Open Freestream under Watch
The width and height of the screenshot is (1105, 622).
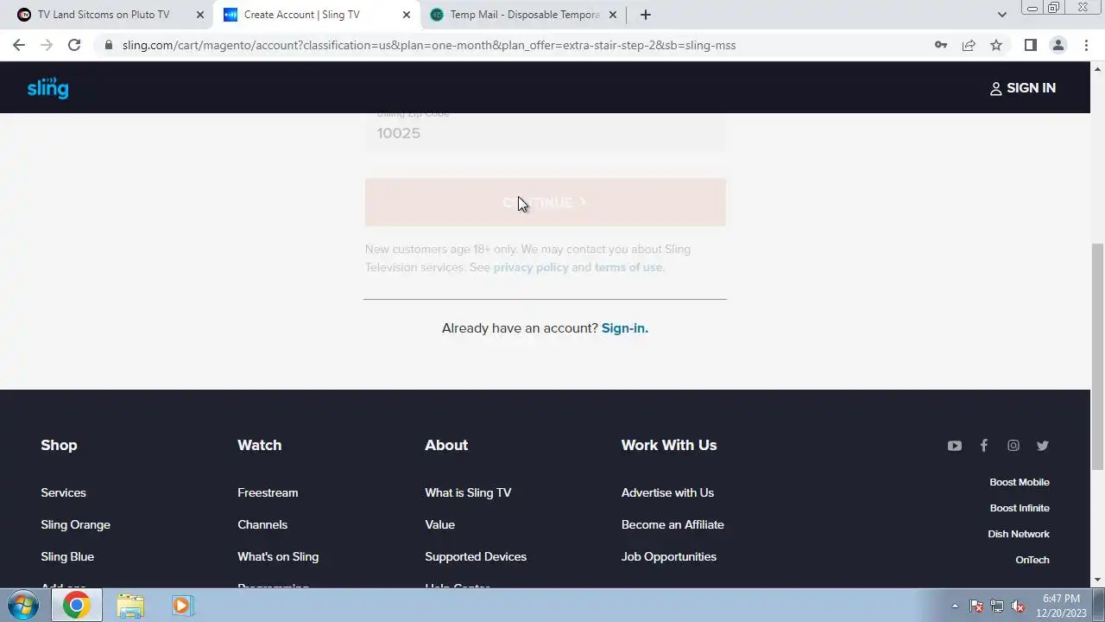click(x=268, y=492)
